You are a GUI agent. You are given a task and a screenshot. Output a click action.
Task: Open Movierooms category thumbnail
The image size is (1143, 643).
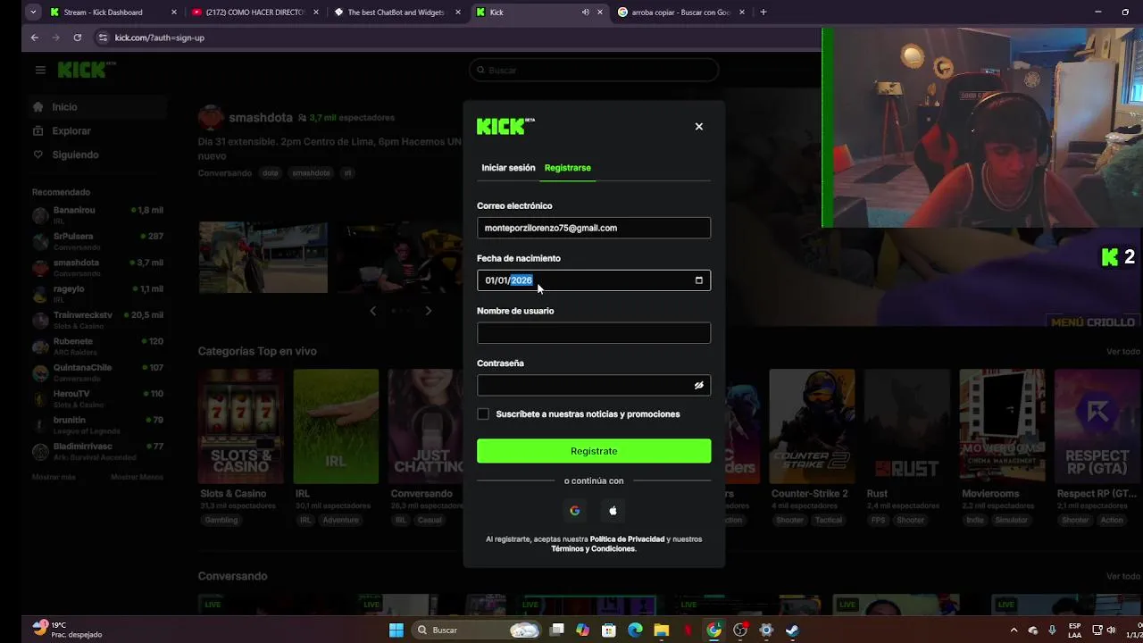click(x=1002, y=426)
